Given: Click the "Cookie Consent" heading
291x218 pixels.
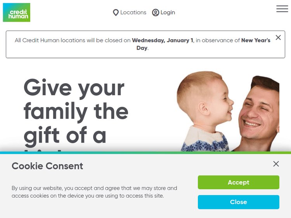Looking at the screenshot, I should click(x=47, y=166).
